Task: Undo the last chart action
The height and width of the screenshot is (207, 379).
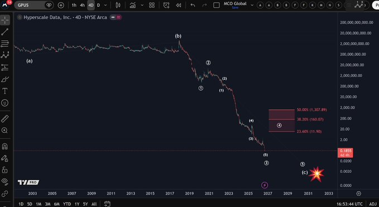Action: (193, 5)
